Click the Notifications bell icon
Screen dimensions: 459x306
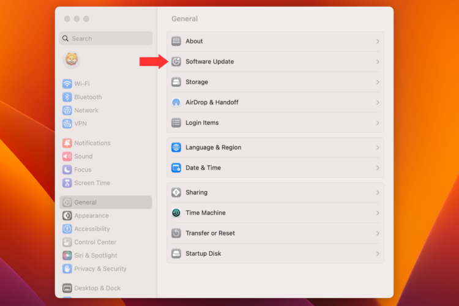(x=67, y=143)
